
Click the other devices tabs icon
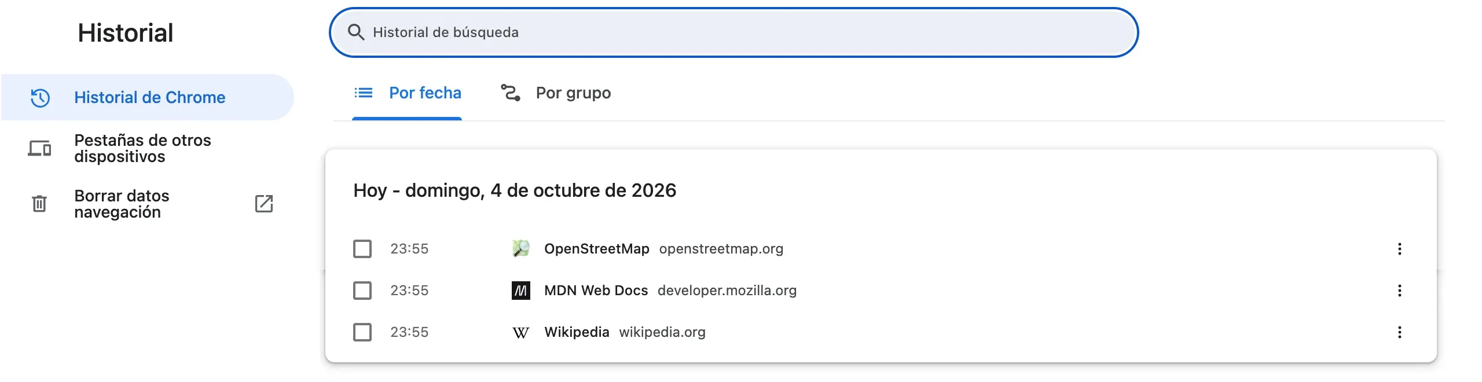(39, 149)
